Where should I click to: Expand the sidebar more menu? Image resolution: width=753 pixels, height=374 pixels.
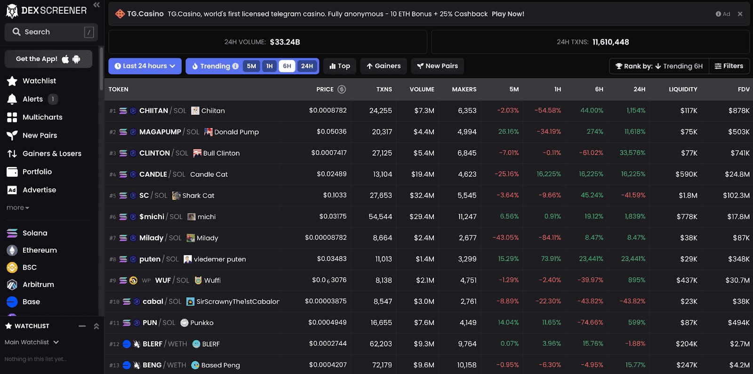pos(18,208)
